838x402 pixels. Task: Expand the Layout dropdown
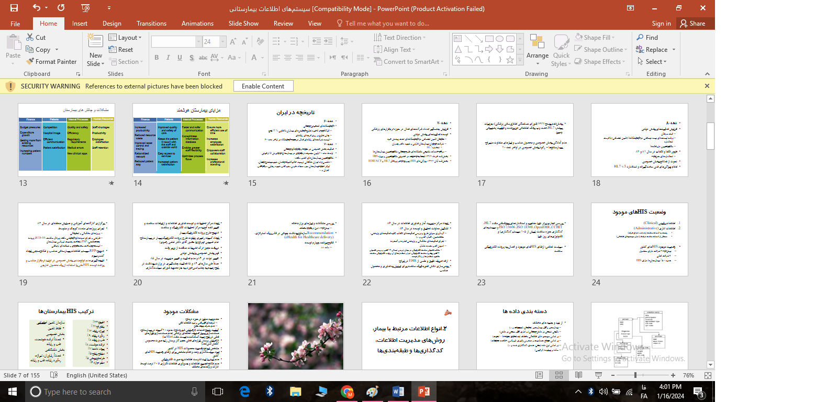(125, 38)
